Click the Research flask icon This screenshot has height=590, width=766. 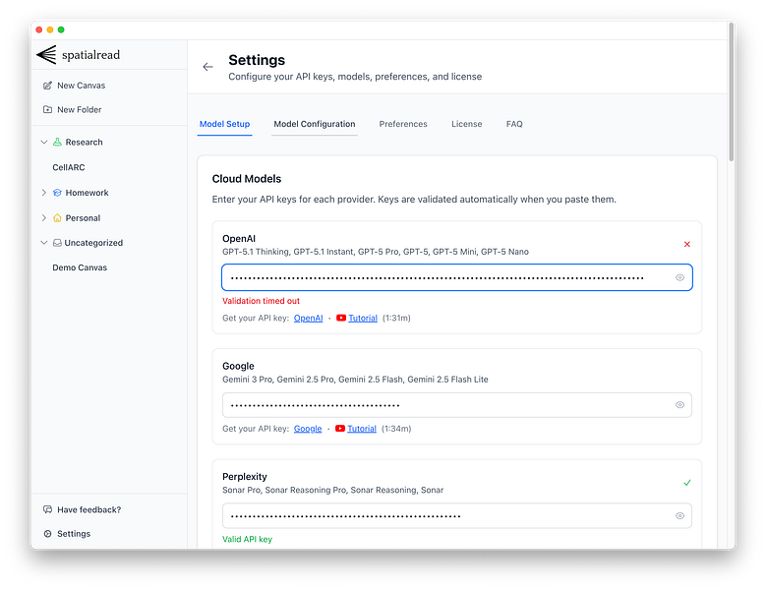pyautogui.click(x=57, y=143)
